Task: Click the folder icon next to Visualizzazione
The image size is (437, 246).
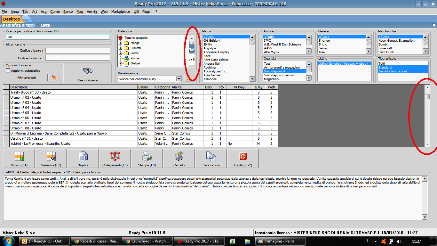Action: point(189,78)
